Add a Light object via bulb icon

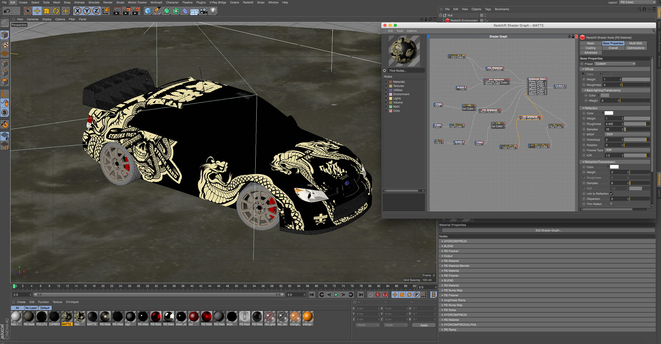coord(213,11)
